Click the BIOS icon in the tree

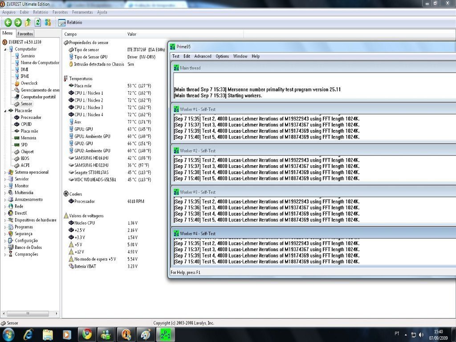pyautogui.click(x=17, y=159)
